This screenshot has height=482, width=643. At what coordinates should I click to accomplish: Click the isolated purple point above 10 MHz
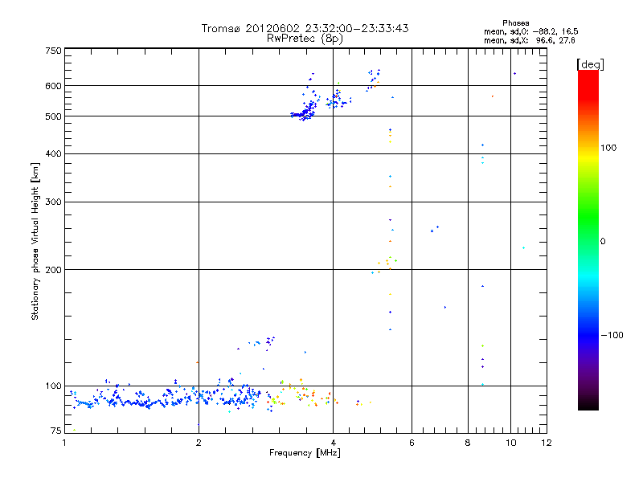click(514, 74)
